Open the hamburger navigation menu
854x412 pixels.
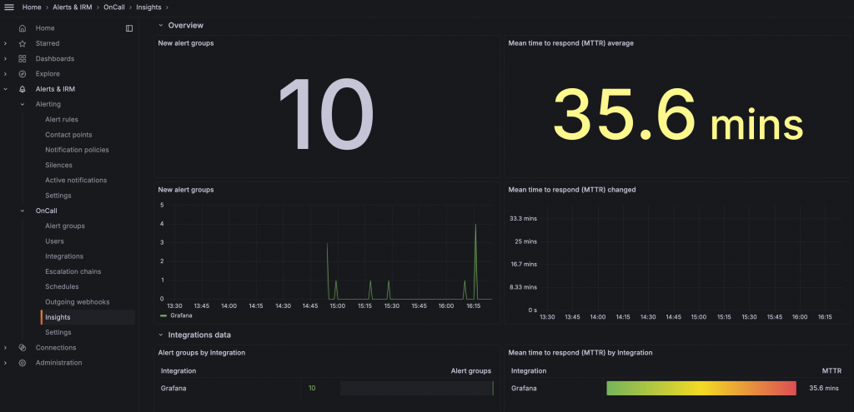9,7
